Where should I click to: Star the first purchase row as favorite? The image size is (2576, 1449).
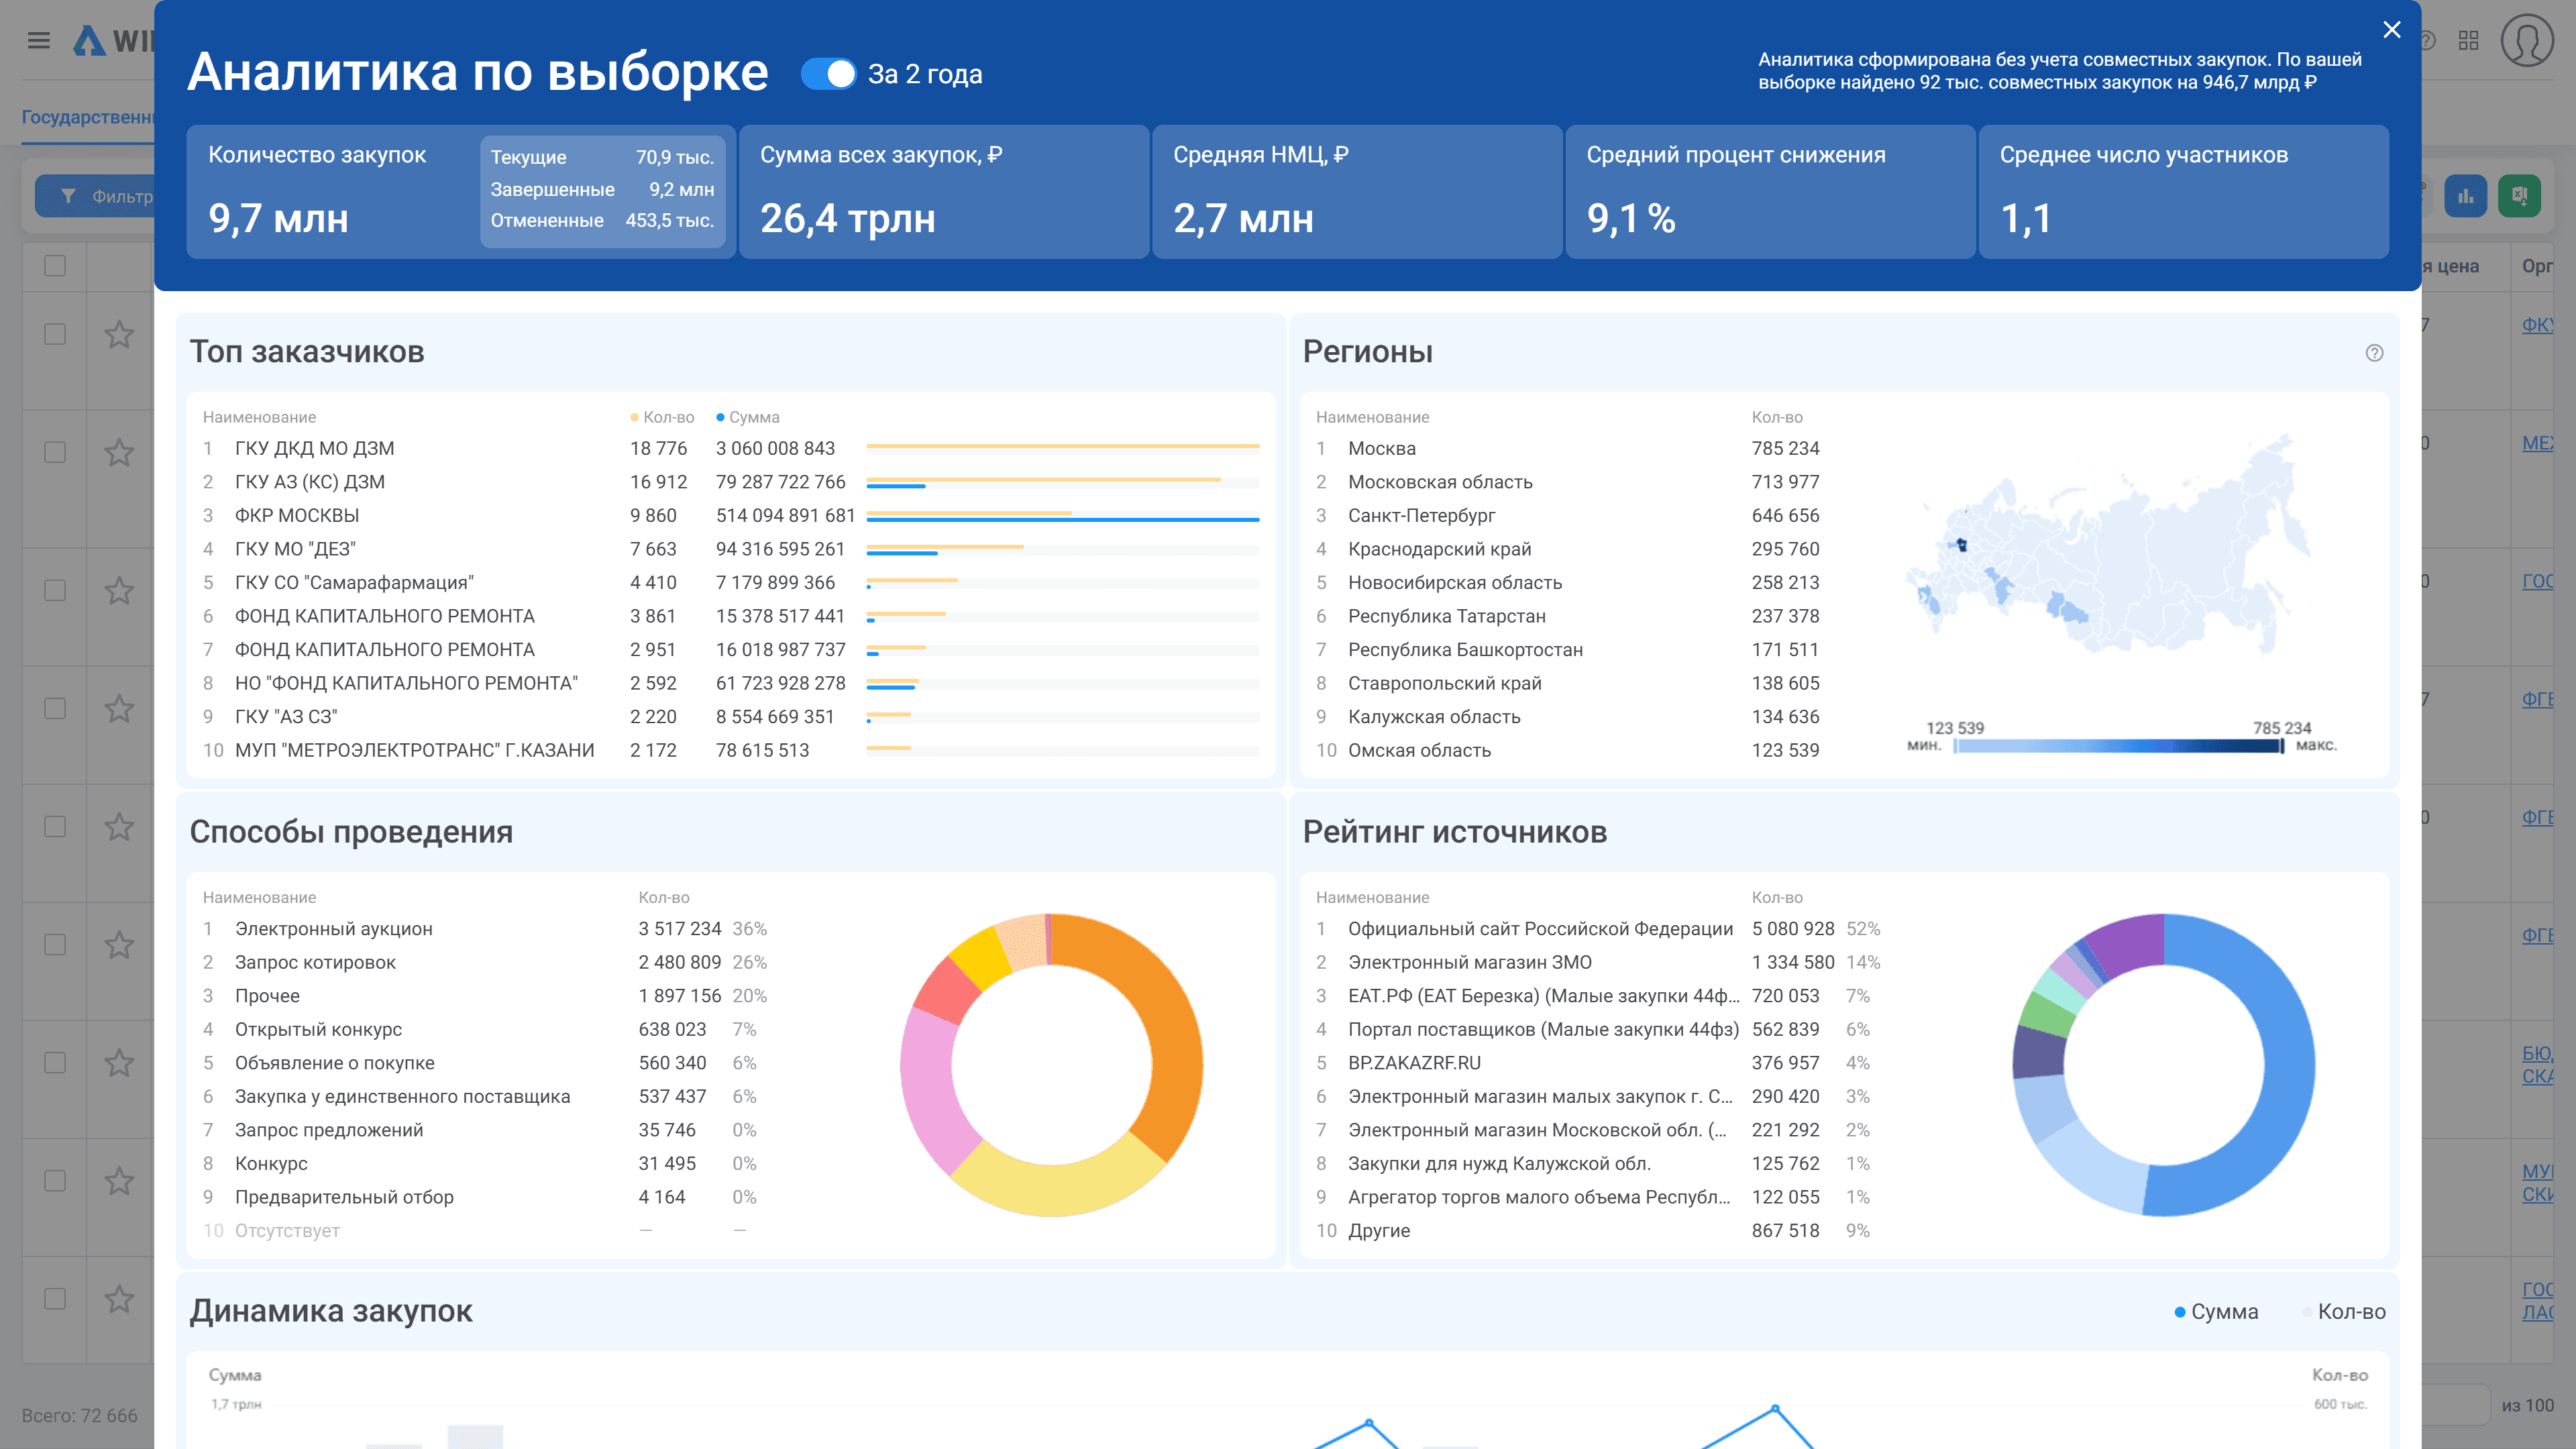click(x=119, y=334)
